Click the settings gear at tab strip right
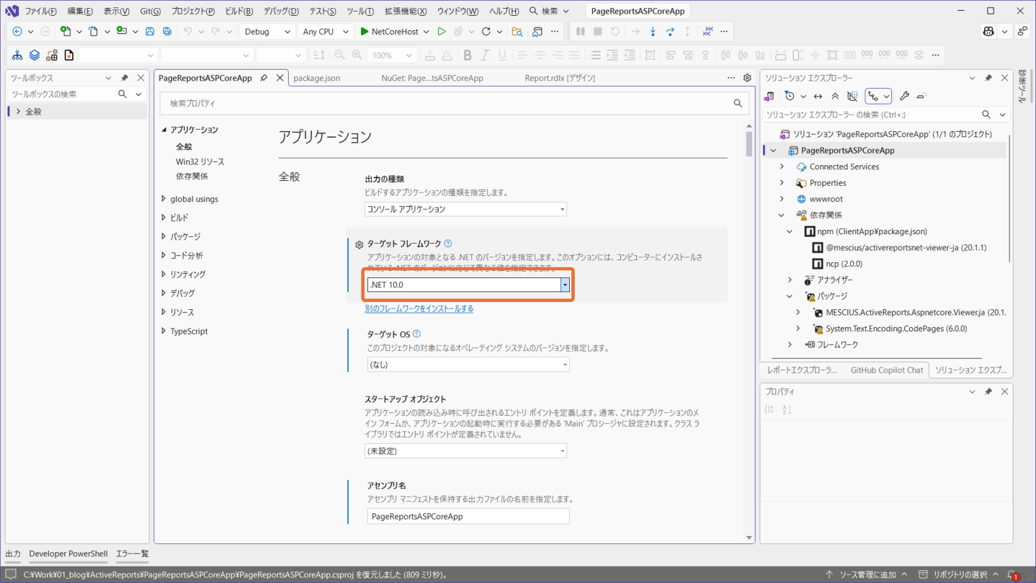The image size is (1036, 583). (x=747, y=78)
